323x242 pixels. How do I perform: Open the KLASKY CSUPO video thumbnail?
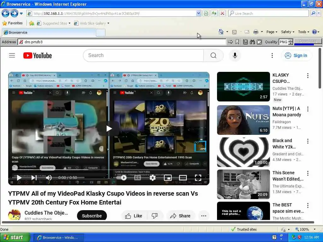[x=243, y=86]
